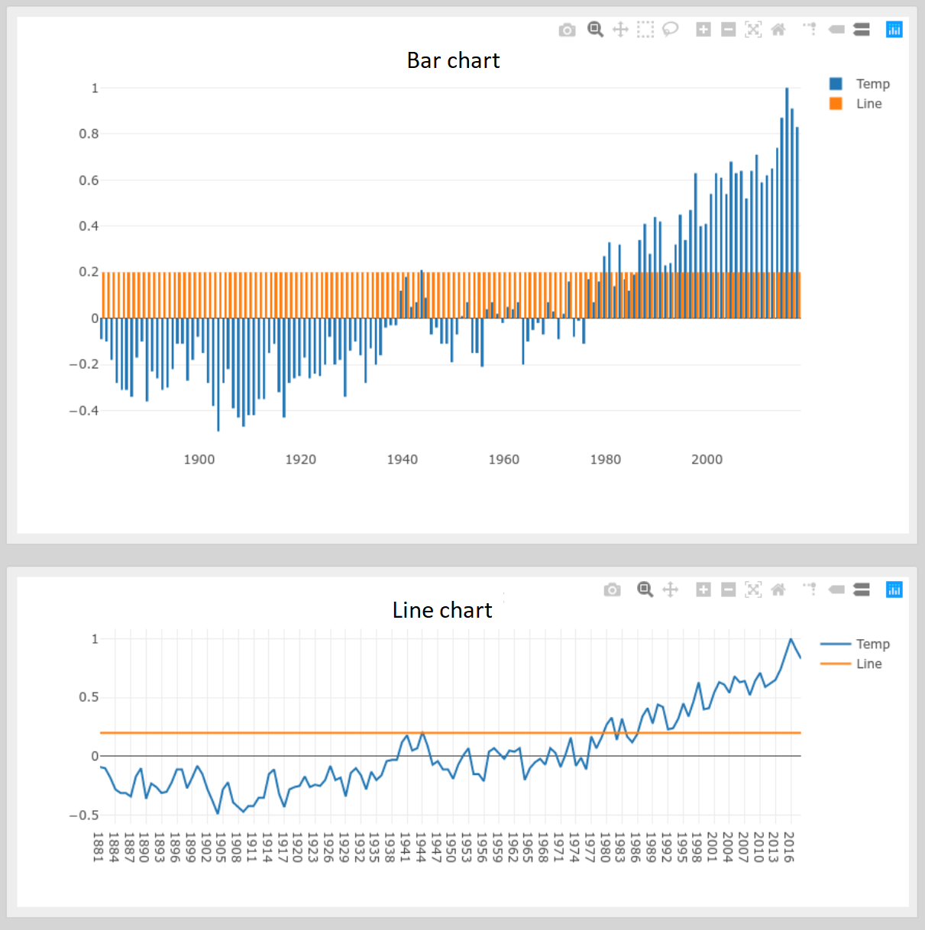Select Zoom magnifier tool on Line chart
Screen dimensions: 925x930
645,589
